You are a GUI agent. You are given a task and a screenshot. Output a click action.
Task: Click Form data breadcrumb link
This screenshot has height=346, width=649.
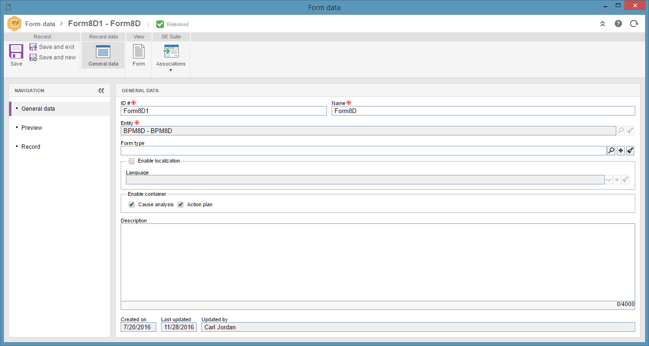(40, 24)
